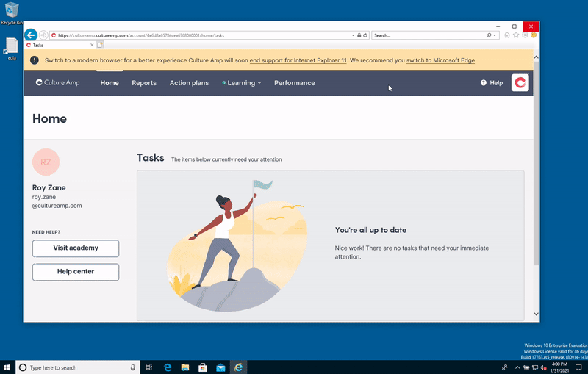The height and width of the screenshot is (374, 588).
Task: Open the Performance nav item
Action: click(295, 83)
